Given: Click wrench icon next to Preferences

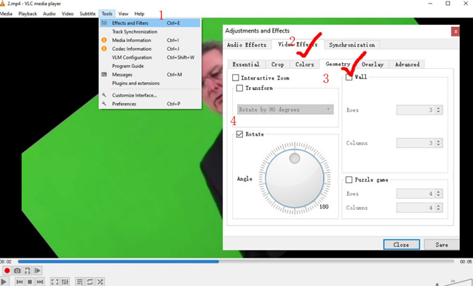Looking at the screenshot, I should (x=104, y=104).
